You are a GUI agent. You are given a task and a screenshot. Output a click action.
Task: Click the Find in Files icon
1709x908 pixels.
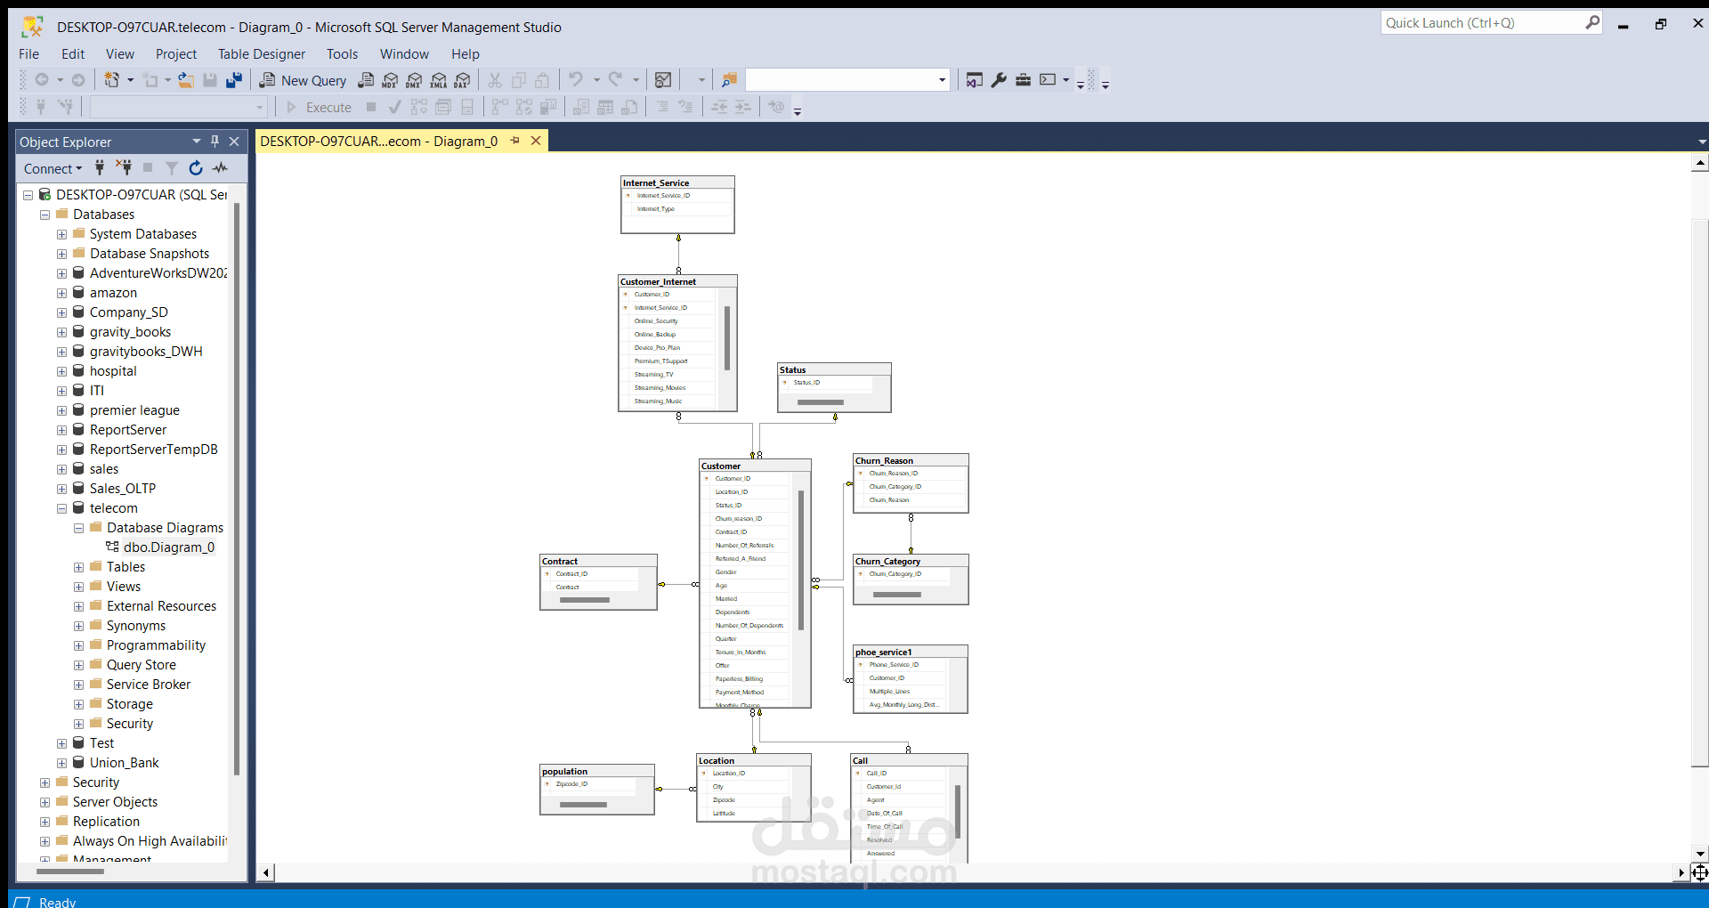click(729, 80)
